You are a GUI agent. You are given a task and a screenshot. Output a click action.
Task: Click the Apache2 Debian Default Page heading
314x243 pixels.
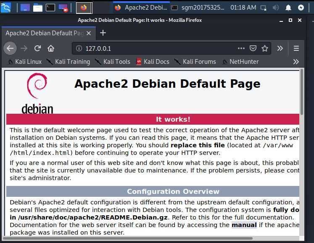click(167, 84)
